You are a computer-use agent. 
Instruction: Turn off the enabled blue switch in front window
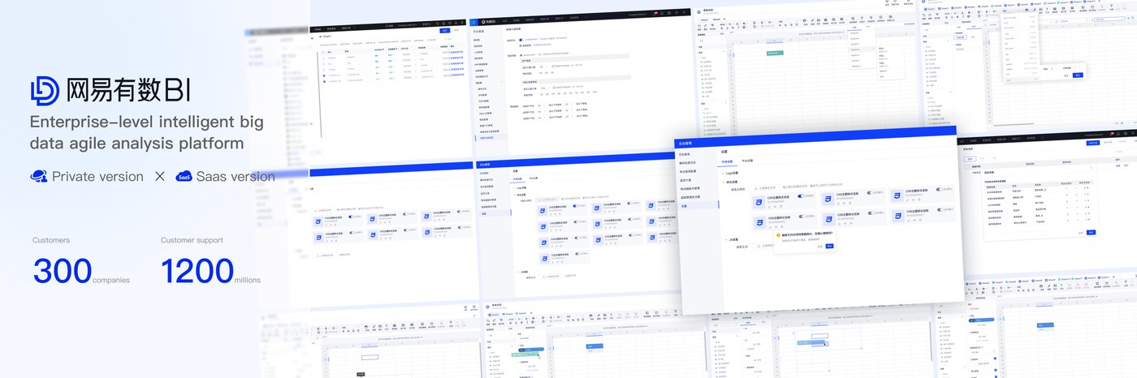pos(801,195)
